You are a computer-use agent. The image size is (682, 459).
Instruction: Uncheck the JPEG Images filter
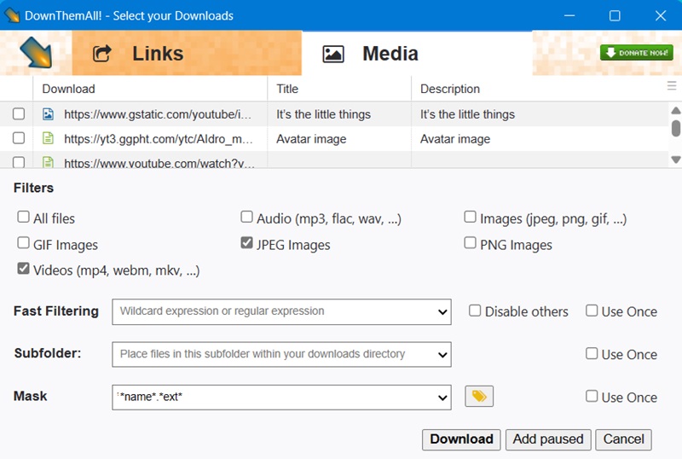246,243
